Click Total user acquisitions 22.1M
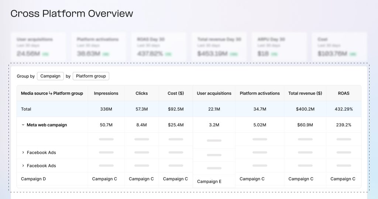The width and height of the screenshot is (378, 199). coord(214,109)
